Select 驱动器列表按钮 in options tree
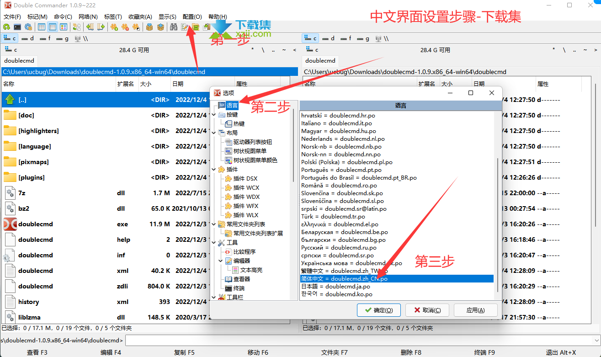This screenshot has height=357, width=601. click(253, 142)
